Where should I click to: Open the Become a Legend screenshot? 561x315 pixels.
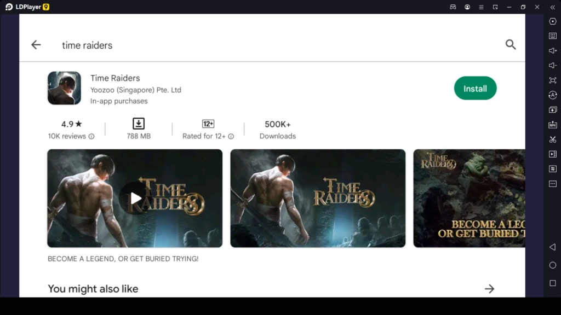[469, 198]
